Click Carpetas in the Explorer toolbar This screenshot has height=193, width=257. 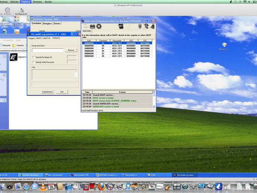coord(18,45)
